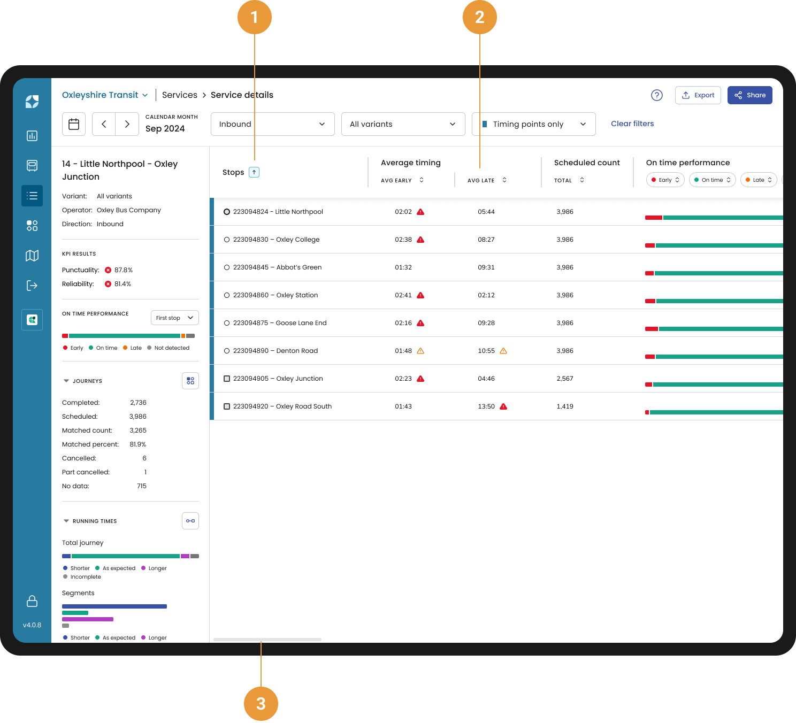
Task: Click on time performance bar in sidebar
Action: pos(128,336)
